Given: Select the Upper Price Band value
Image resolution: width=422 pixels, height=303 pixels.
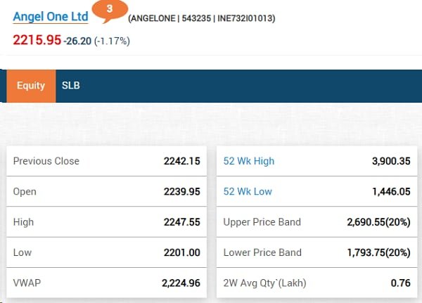Looking at the screenshot, I should click(x=378, y=222).
